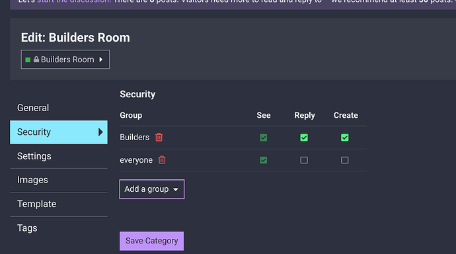
Task: Enable Create permission for everyone
Action: coord(344,160)
